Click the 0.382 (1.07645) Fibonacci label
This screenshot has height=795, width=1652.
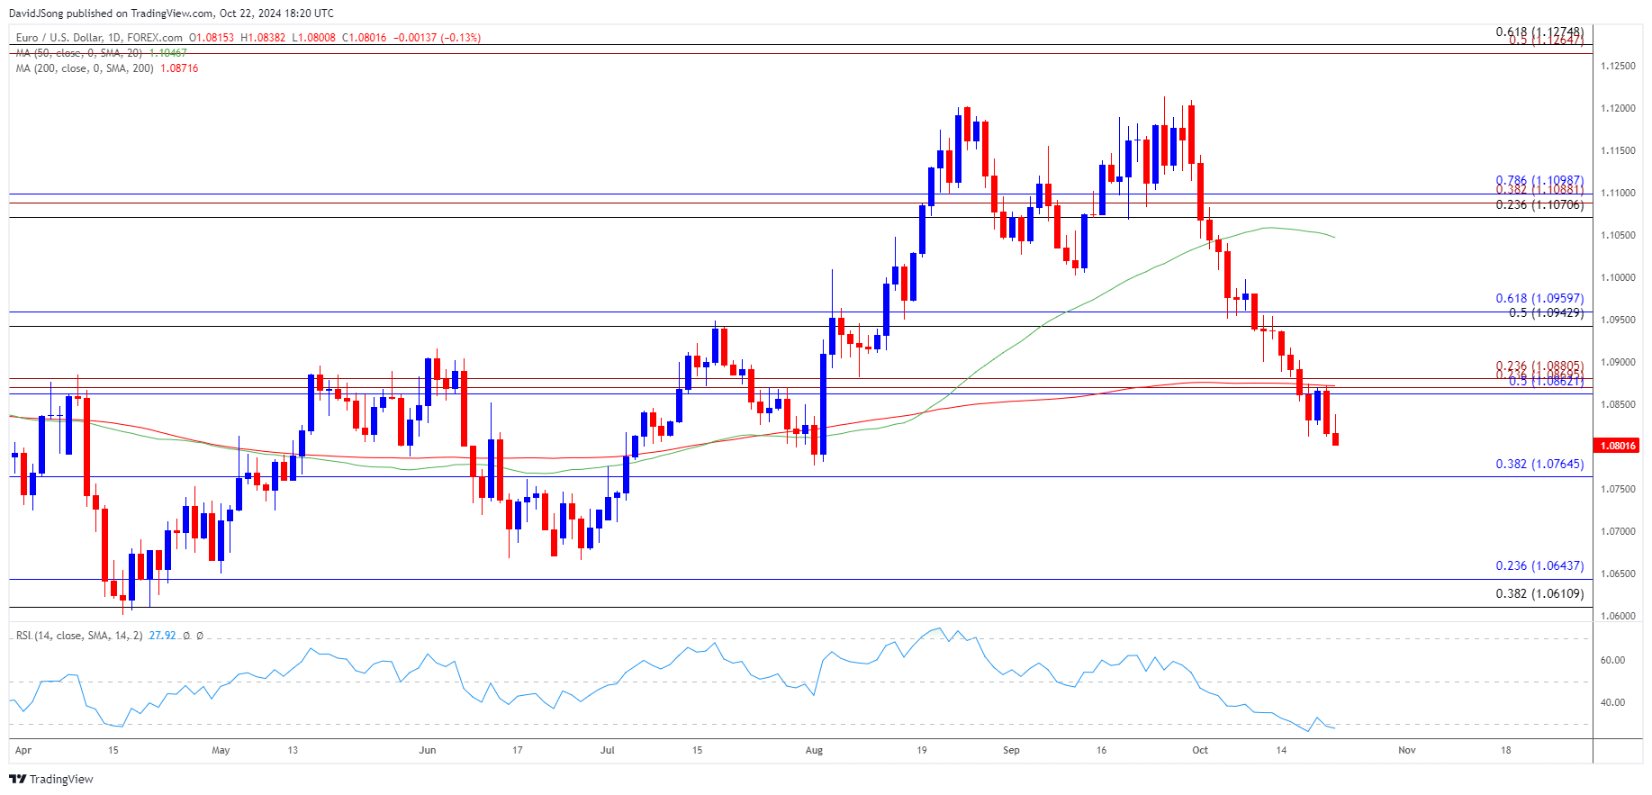1539,465
